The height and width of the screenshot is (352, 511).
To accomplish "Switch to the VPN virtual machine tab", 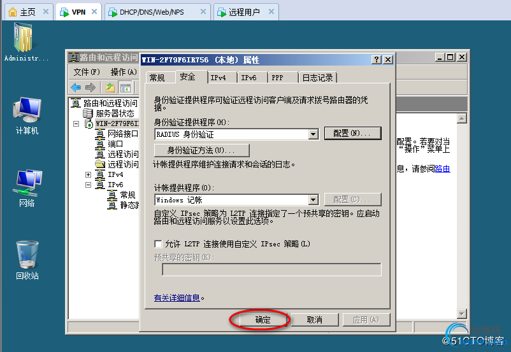I will coord(78,12).
